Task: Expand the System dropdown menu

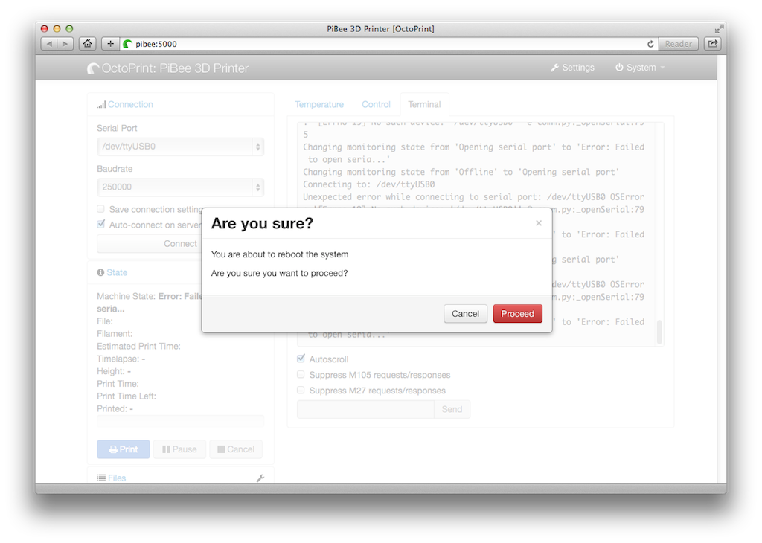Action: (639, 68)
